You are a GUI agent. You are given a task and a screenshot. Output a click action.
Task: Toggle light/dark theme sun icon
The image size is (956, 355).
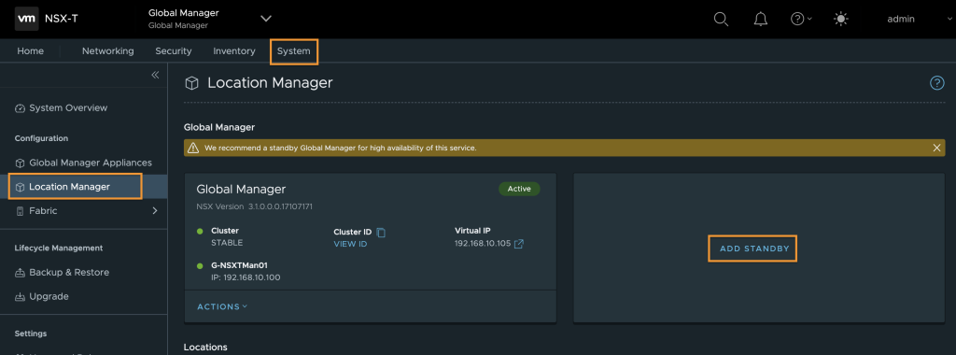pos(841,19)
